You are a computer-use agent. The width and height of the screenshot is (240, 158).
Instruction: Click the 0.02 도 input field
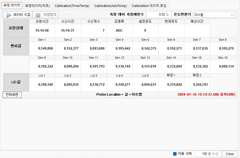click(x=159, y=14)
